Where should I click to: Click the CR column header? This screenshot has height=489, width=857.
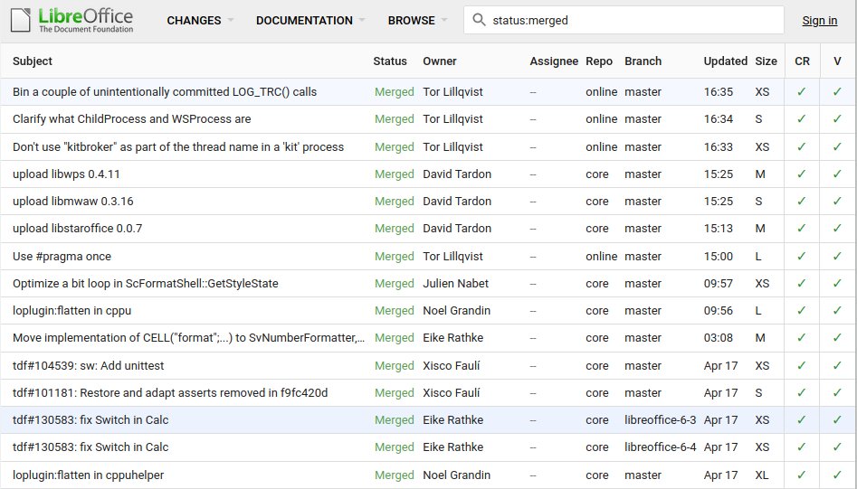point(802,61)
